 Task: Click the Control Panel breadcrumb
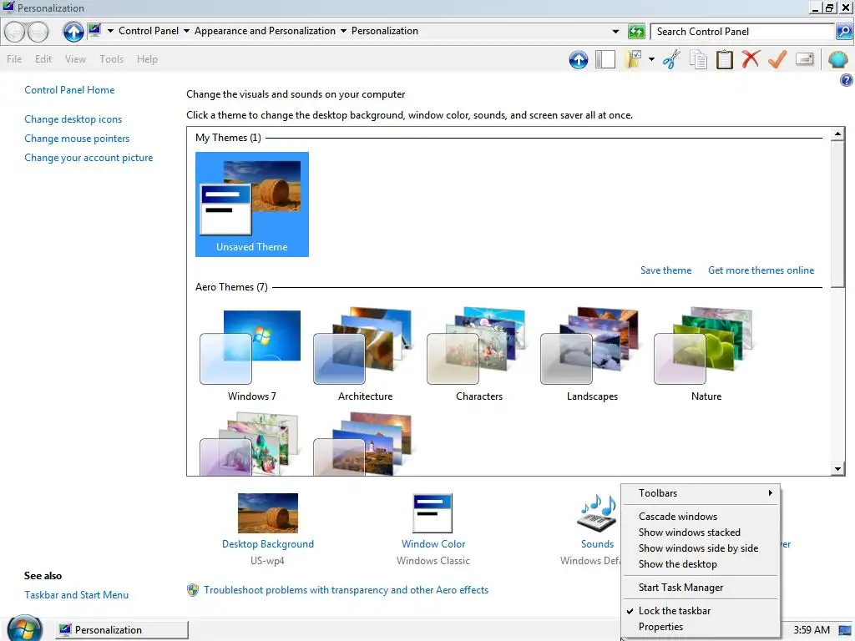[x=149, y=31]
